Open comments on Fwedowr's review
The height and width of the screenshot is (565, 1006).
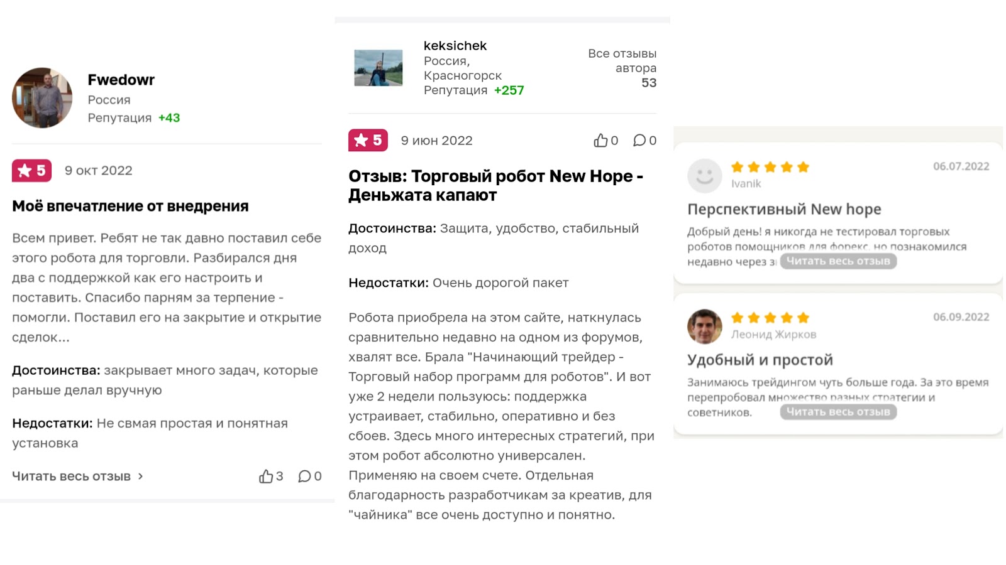click(x=305, y=476)
